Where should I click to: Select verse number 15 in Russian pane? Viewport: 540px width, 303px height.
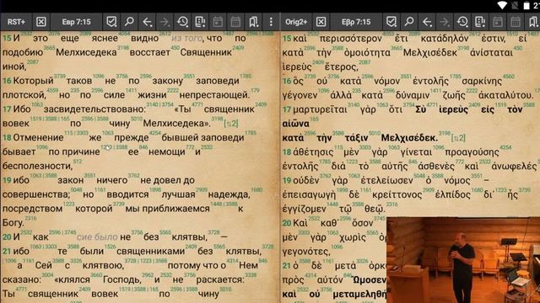pyautogui.click(x=7, y=38)
